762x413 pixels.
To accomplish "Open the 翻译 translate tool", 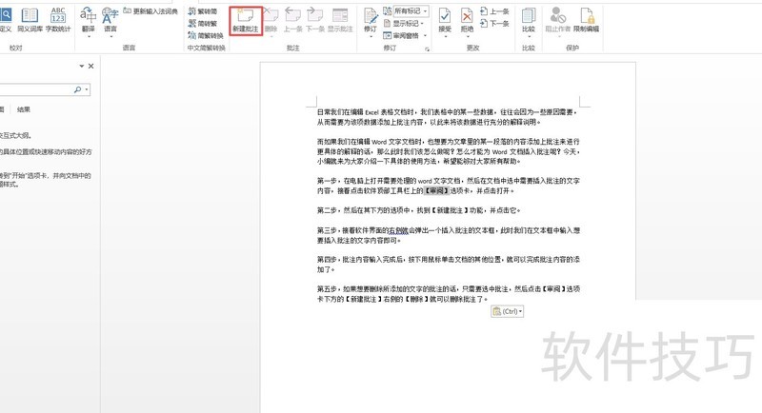I will point(88,19).
